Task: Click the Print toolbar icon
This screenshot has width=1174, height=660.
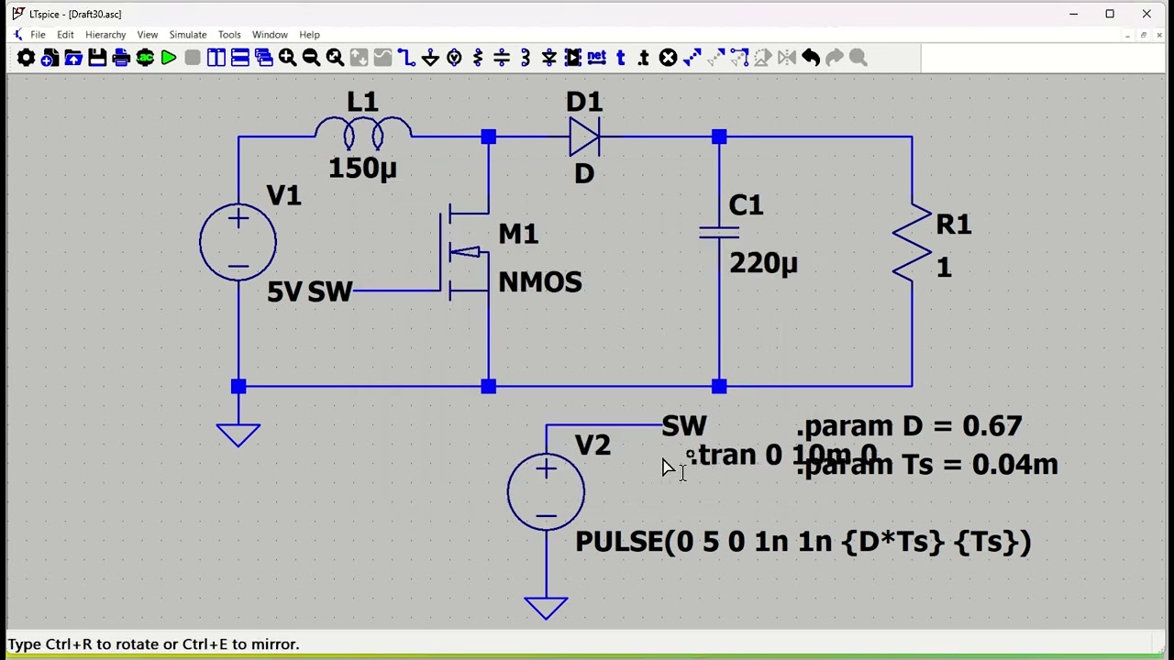Action: [x=121, y=58]
